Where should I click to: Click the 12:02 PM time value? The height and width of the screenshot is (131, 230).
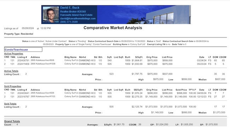click(46, 28)
